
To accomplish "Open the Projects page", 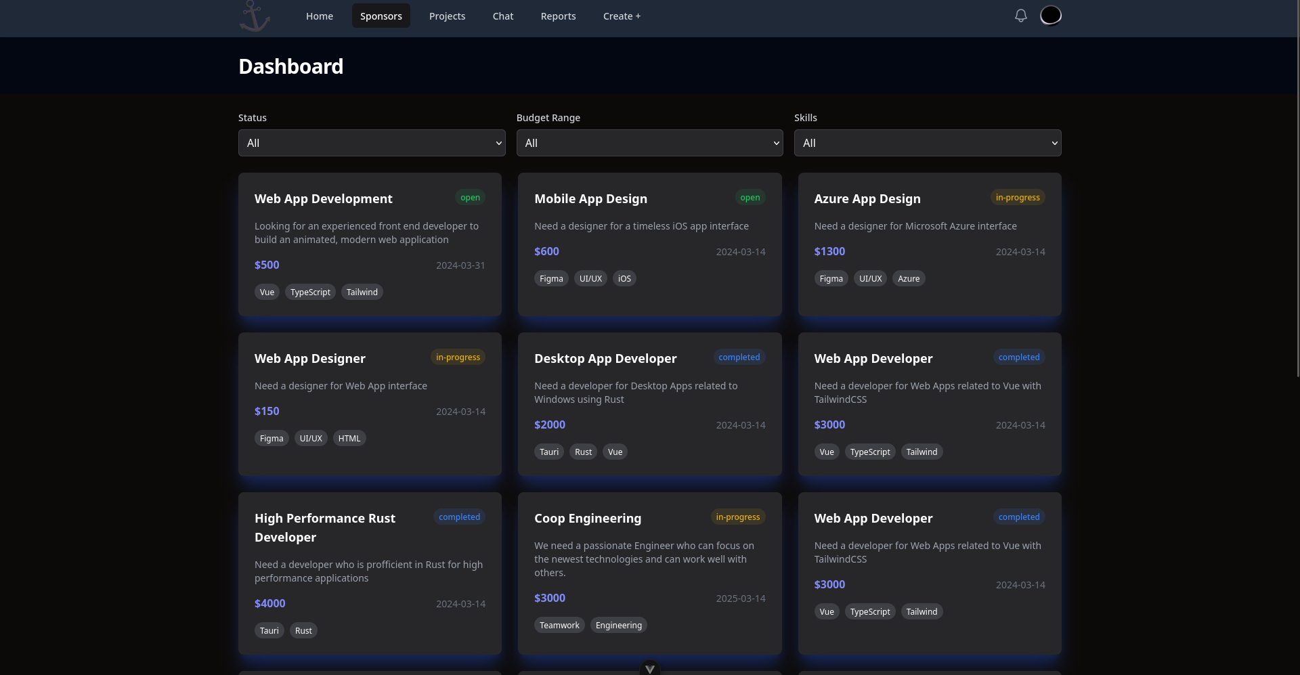I will (x=448, y=16).
